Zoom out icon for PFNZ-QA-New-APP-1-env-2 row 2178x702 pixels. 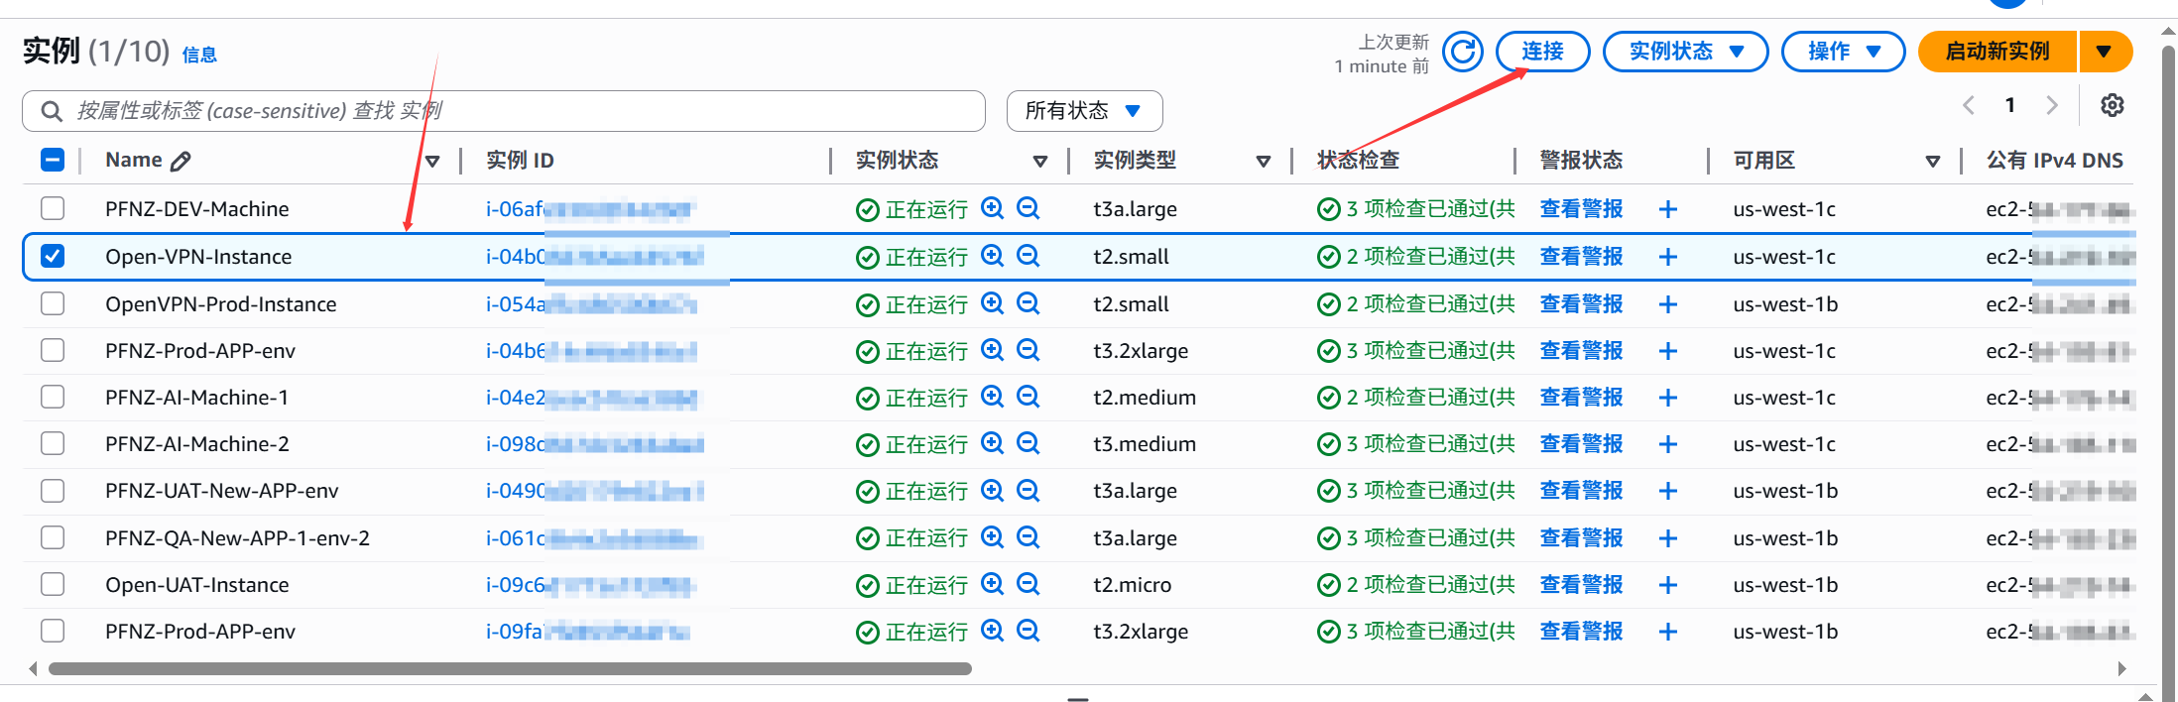click(1028, 537)
